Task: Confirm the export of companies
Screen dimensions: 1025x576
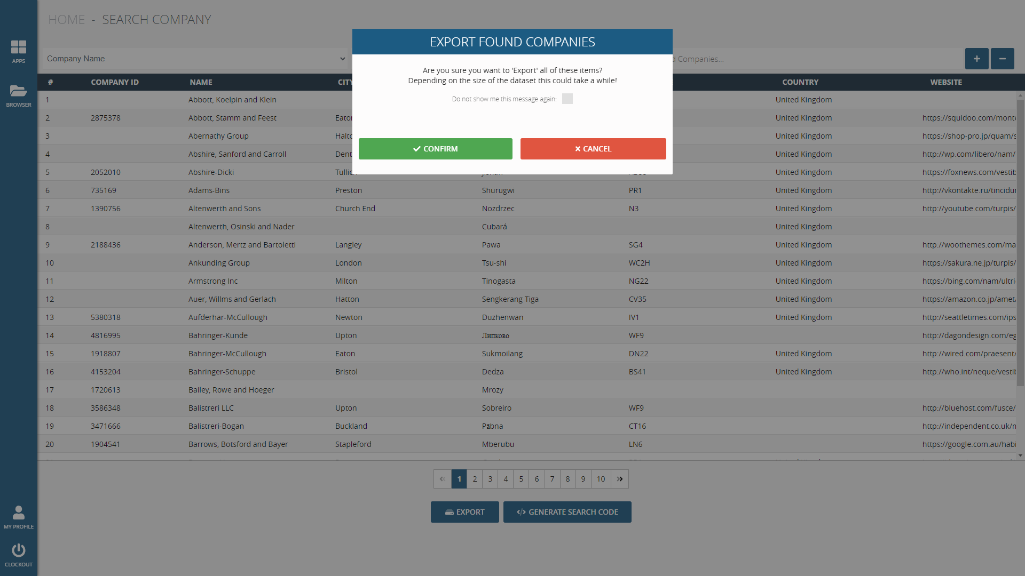Action: pyautogui.click(x=435, y=149)
